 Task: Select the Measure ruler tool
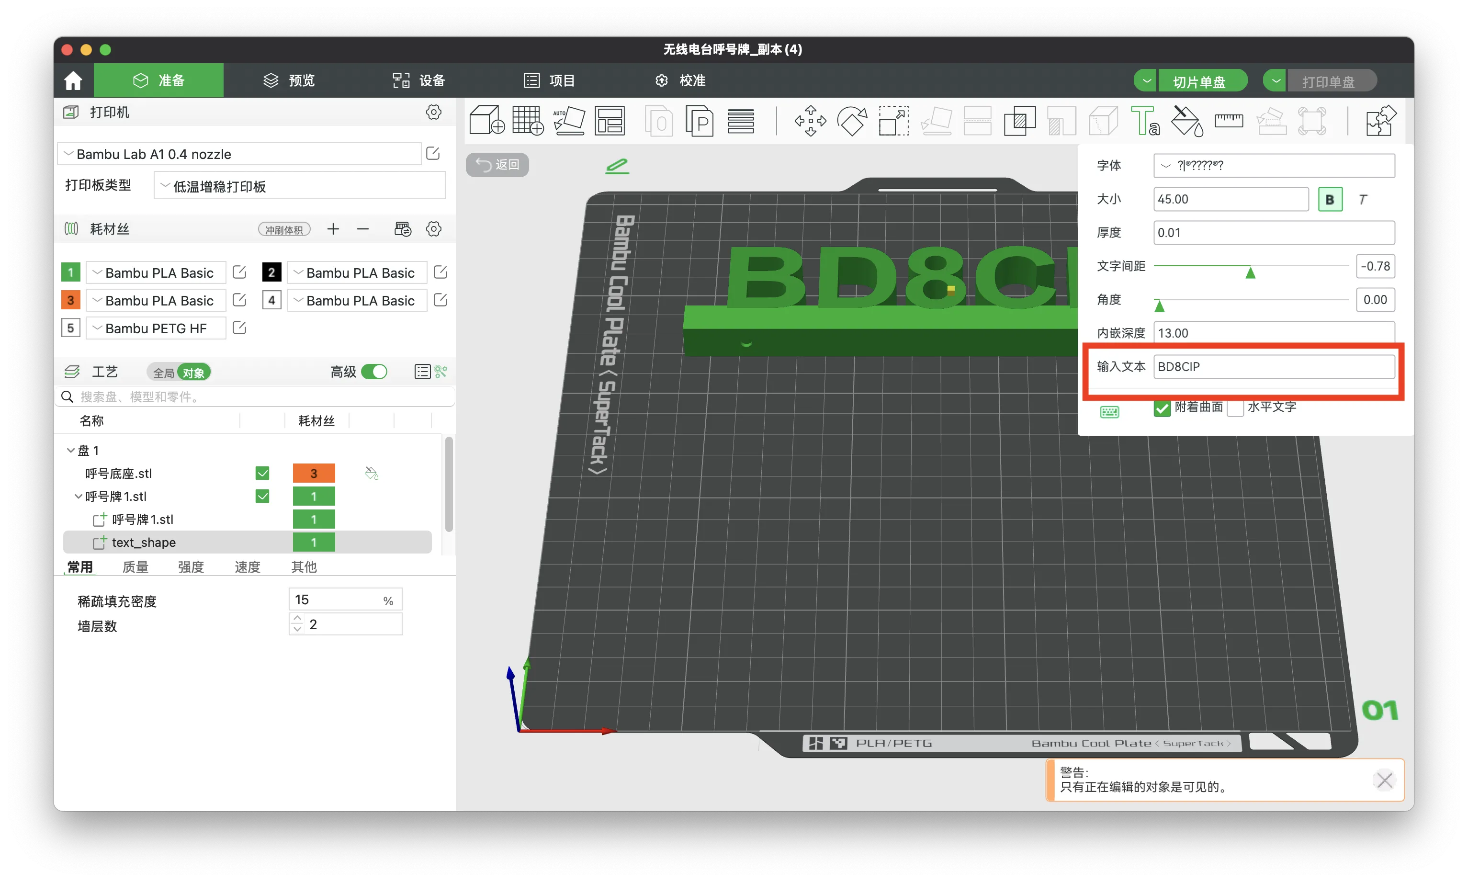[1229, 121]
